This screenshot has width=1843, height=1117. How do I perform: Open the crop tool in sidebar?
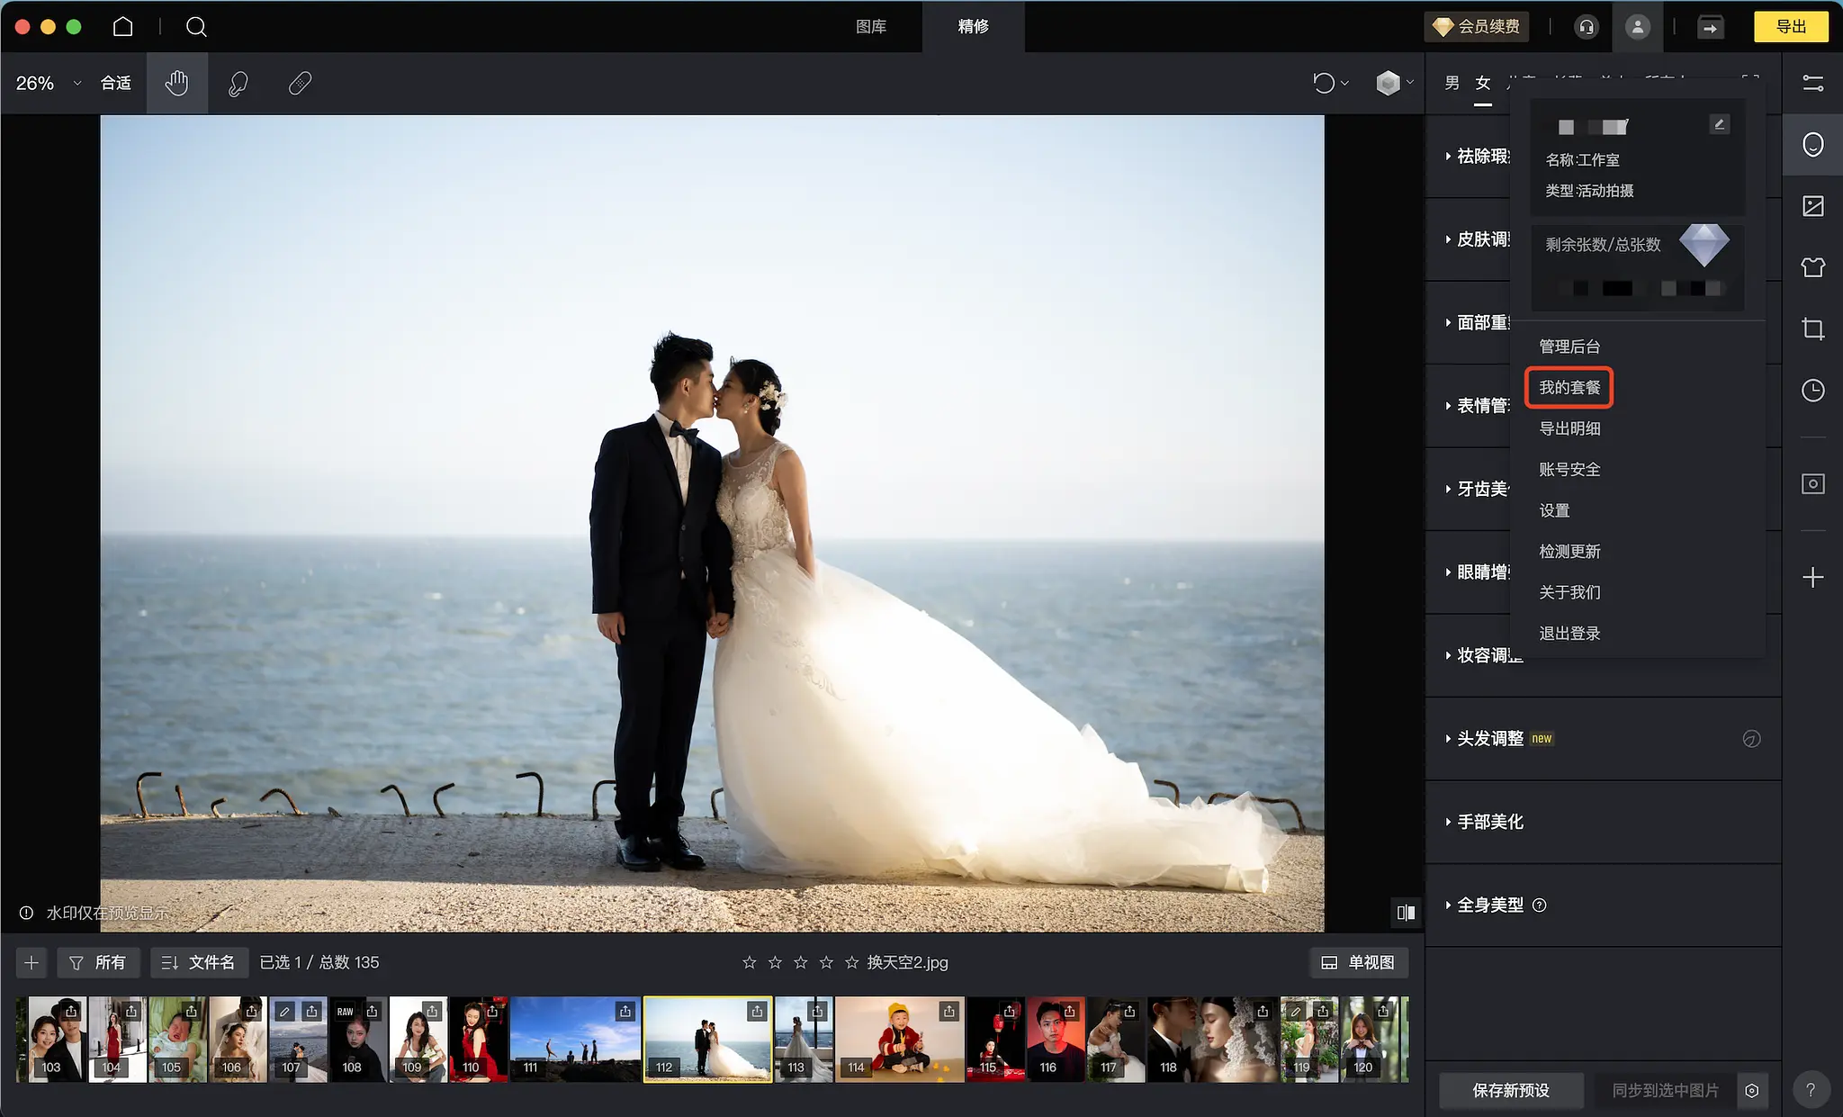click(1812, 329)
